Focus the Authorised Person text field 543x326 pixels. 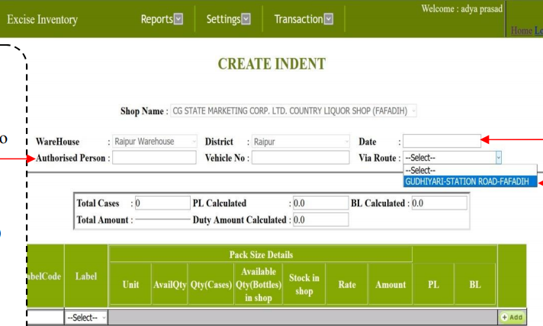tap(155, 158)
